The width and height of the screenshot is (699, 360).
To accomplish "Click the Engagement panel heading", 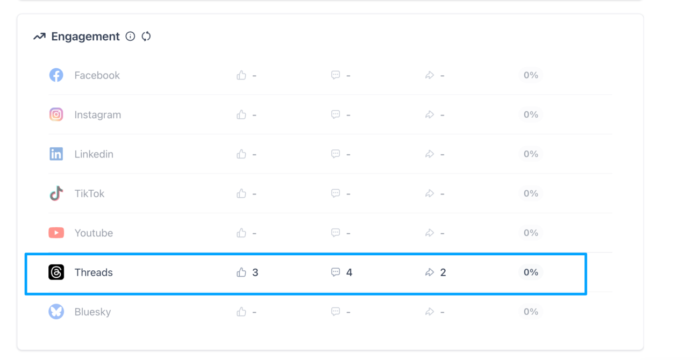I will coord(85,36).
